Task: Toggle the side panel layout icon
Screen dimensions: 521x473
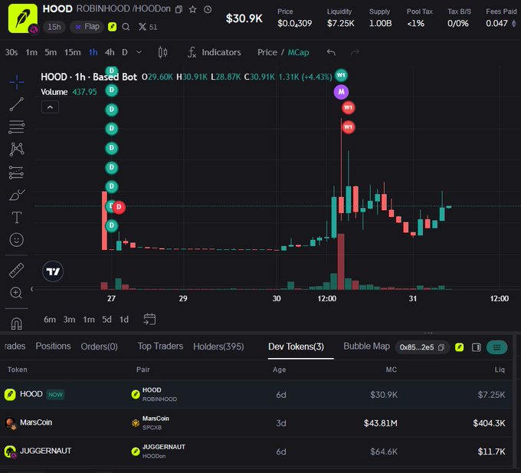Action: 476,347
